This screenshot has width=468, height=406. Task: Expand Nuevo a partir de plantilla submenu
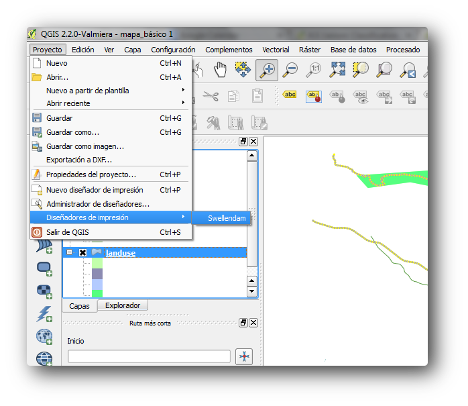click(111, 91)
